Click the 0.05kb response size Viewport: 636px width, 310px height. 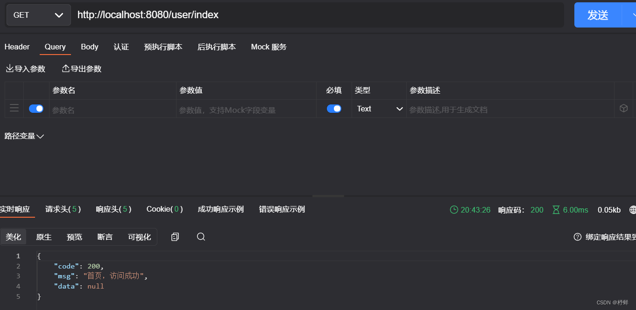609,210
